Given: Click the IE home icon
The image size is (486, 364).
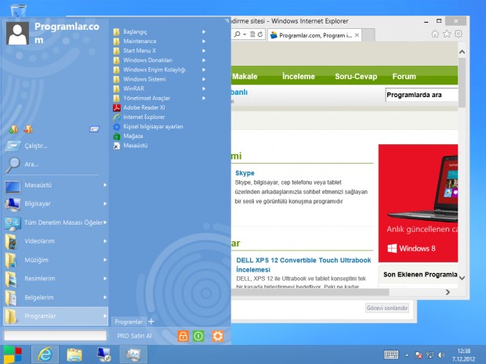Looking at the screenshot, I should [436, 34].
